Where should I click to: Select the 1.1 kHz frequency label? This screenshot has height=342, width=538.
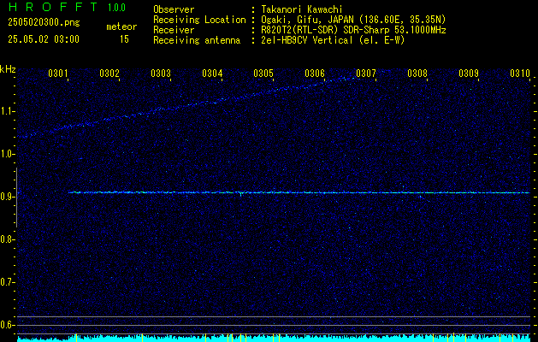point(8,111)
